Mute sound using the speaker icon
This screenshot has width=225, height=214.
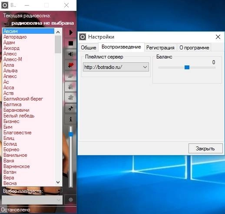71,54
